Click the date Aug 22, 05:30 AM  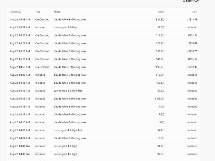tap(20, 35)
